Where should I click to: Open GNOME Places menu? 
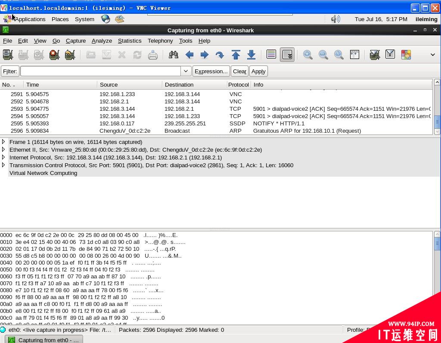(60, 19)
